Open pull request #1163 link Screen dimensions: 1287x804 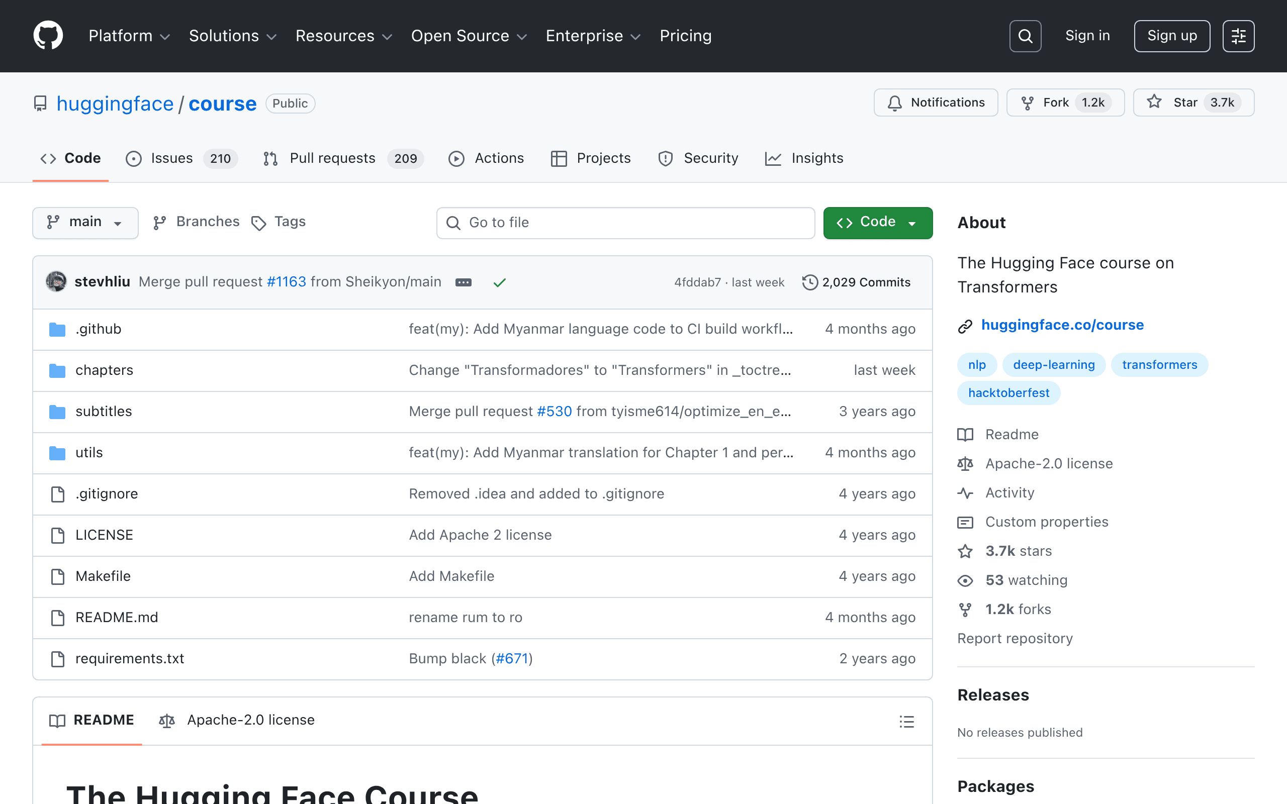(x=286, y=282)
